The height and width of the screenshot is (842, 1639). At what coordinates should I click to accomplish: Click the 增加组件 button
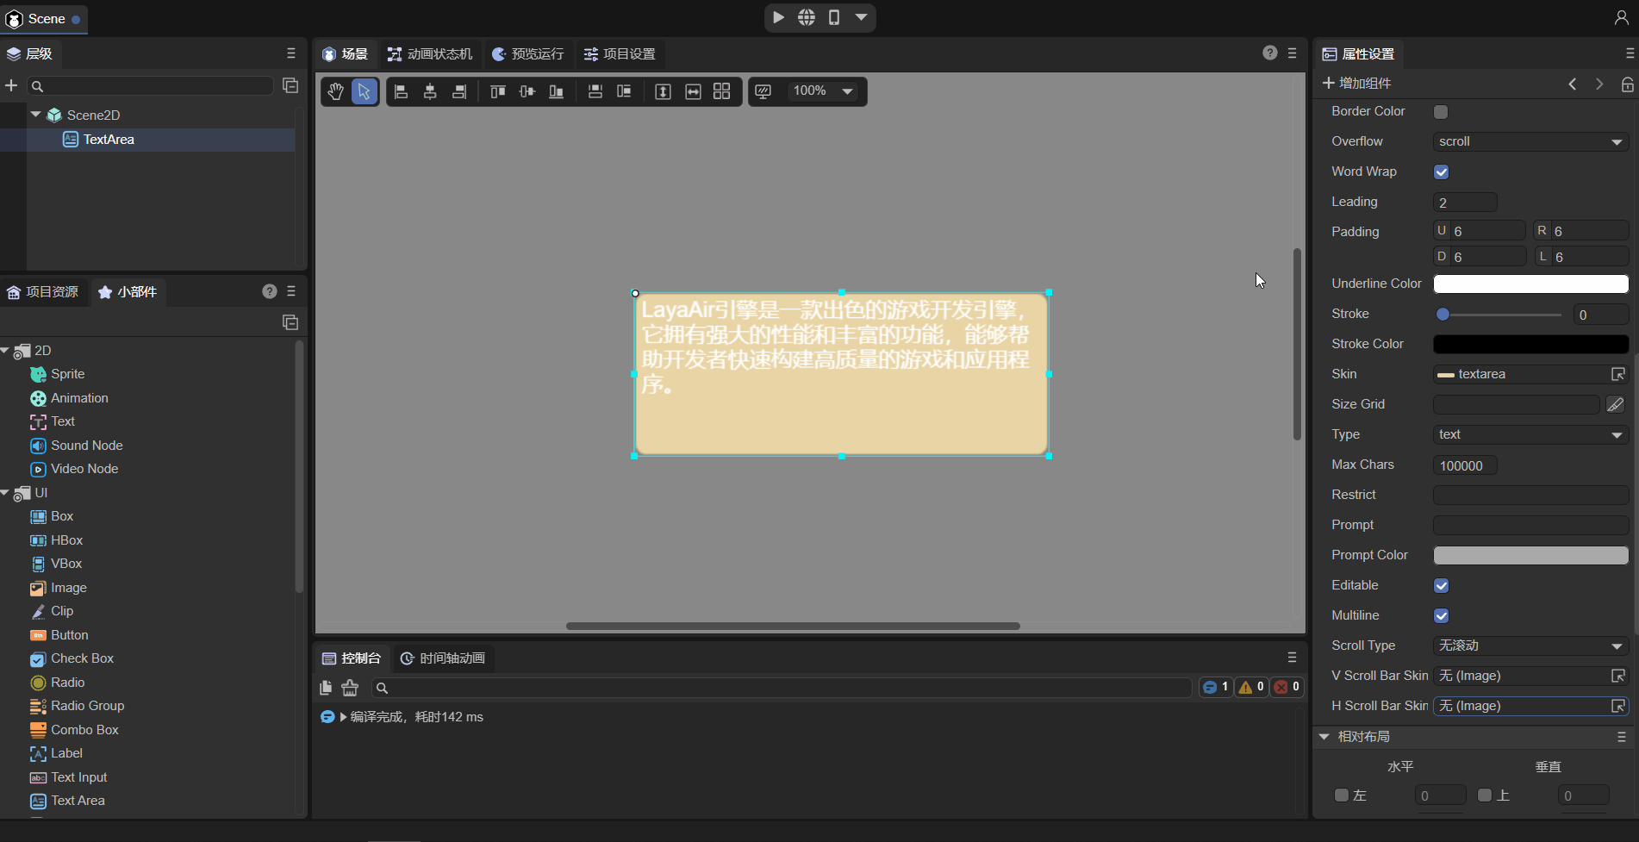coord(1357,83)
